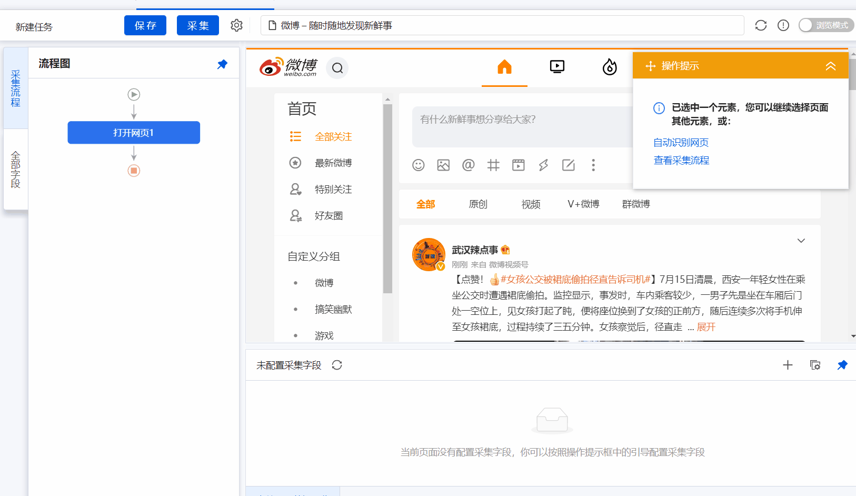Click the 自动识别网页 link

pos(681,142)
